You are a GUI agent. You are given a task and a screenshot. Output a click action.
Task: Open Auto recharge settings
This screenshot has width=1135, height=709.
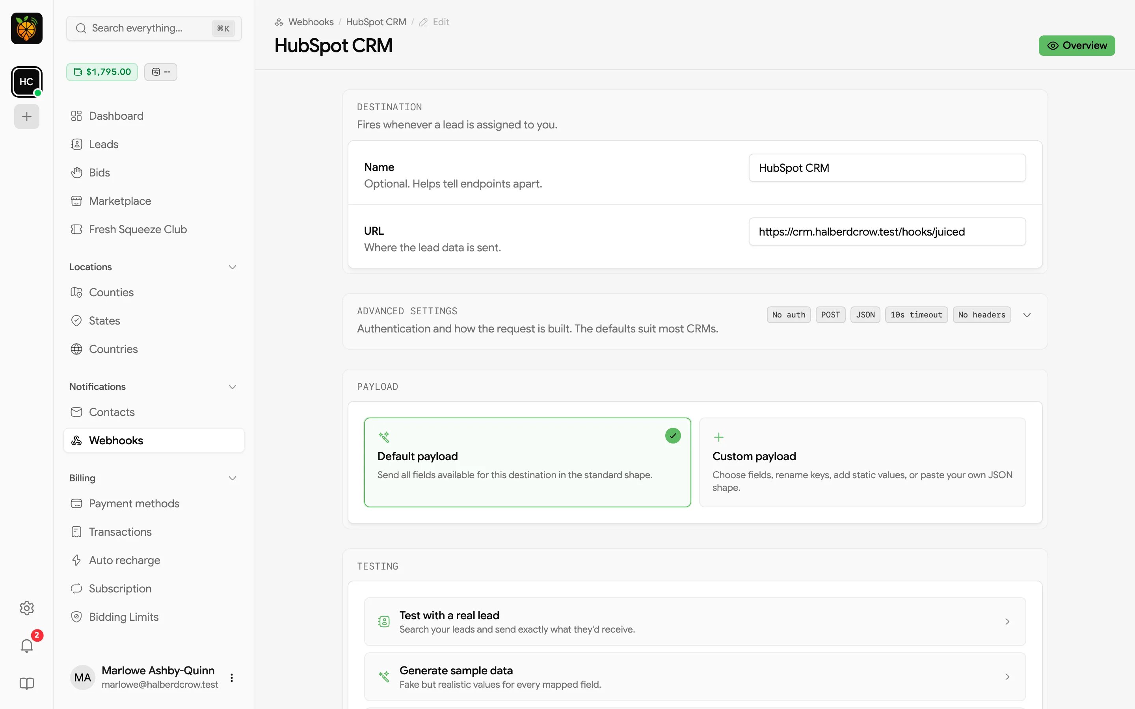coord(154,561)
